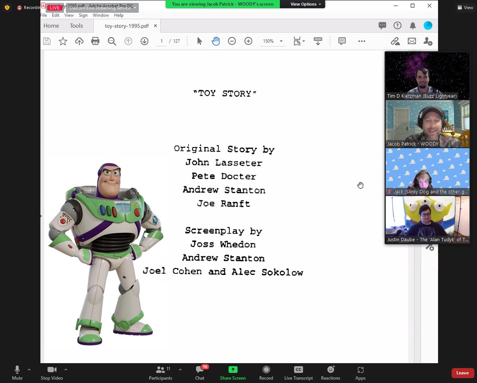
Task: Click the Add comment note icon
Action: 342,41
